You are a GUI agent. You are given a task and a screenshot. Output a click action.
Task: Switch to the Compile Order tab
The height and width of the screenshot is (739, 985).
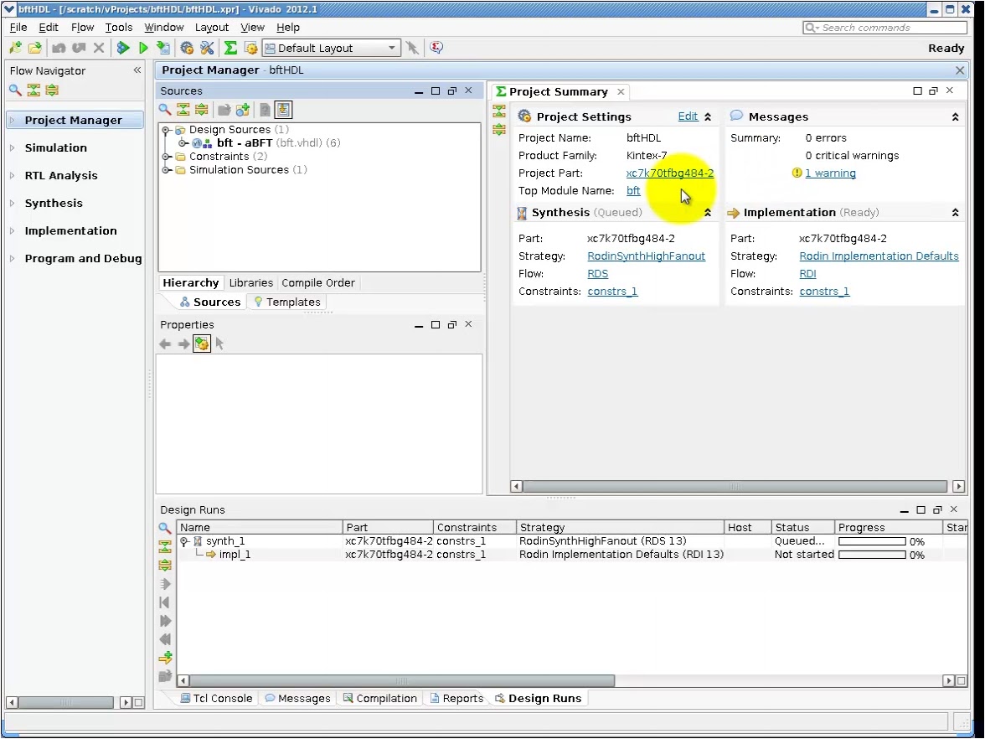coord(318,283)
